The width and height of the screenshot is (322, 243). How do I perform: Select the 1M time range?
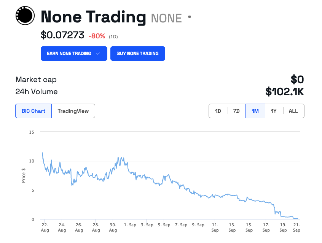pyautogui.click(x=255, y=111)
